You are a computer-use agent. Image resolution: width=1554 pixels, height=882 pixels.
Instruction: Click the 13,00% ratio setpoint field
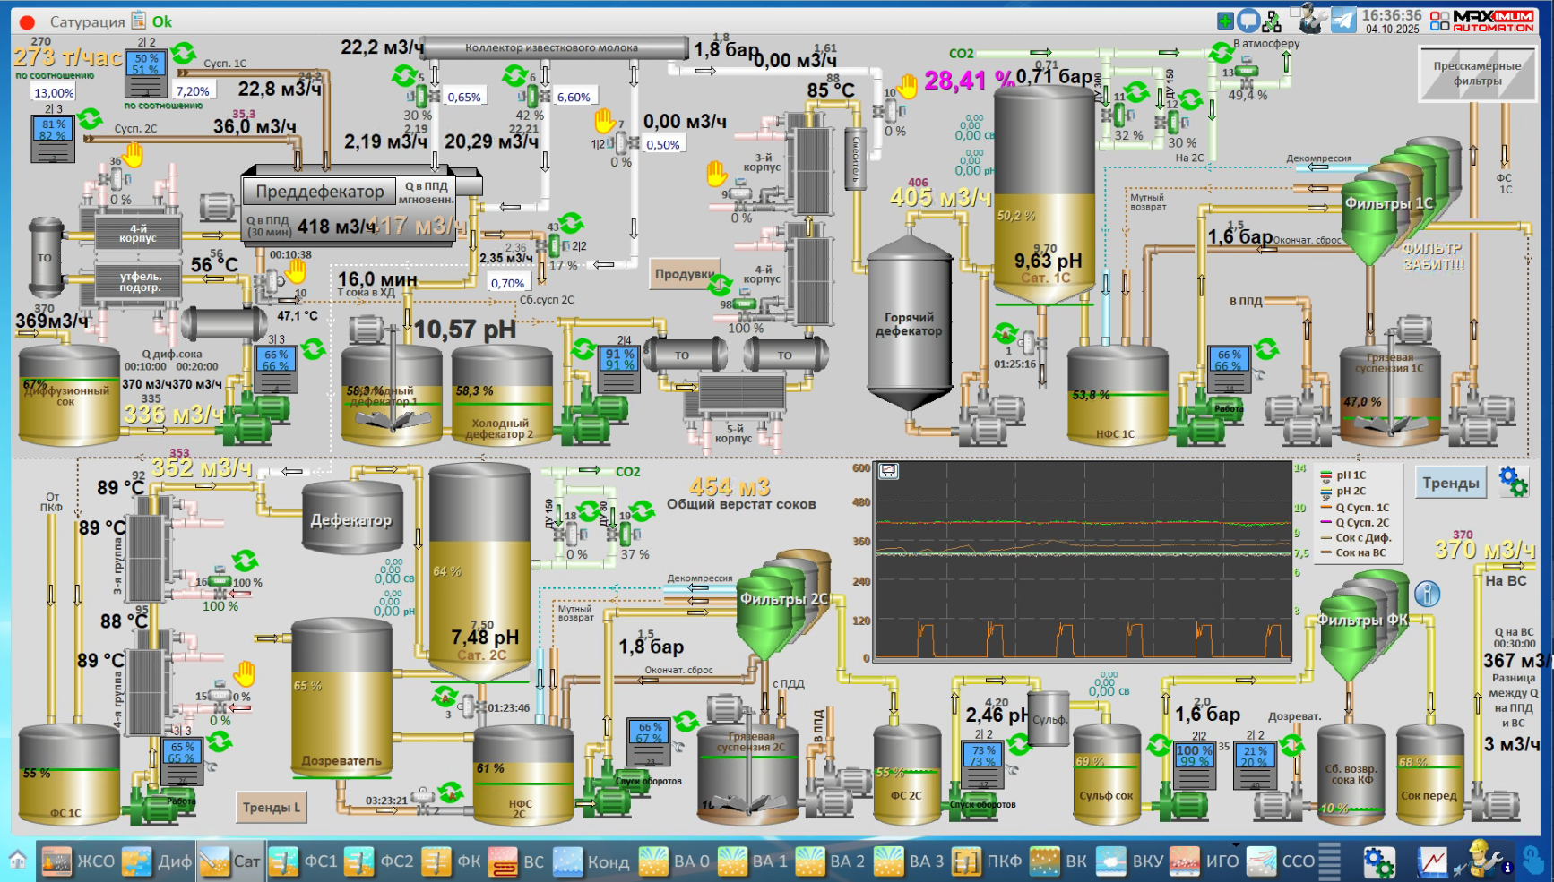(54, 92)
